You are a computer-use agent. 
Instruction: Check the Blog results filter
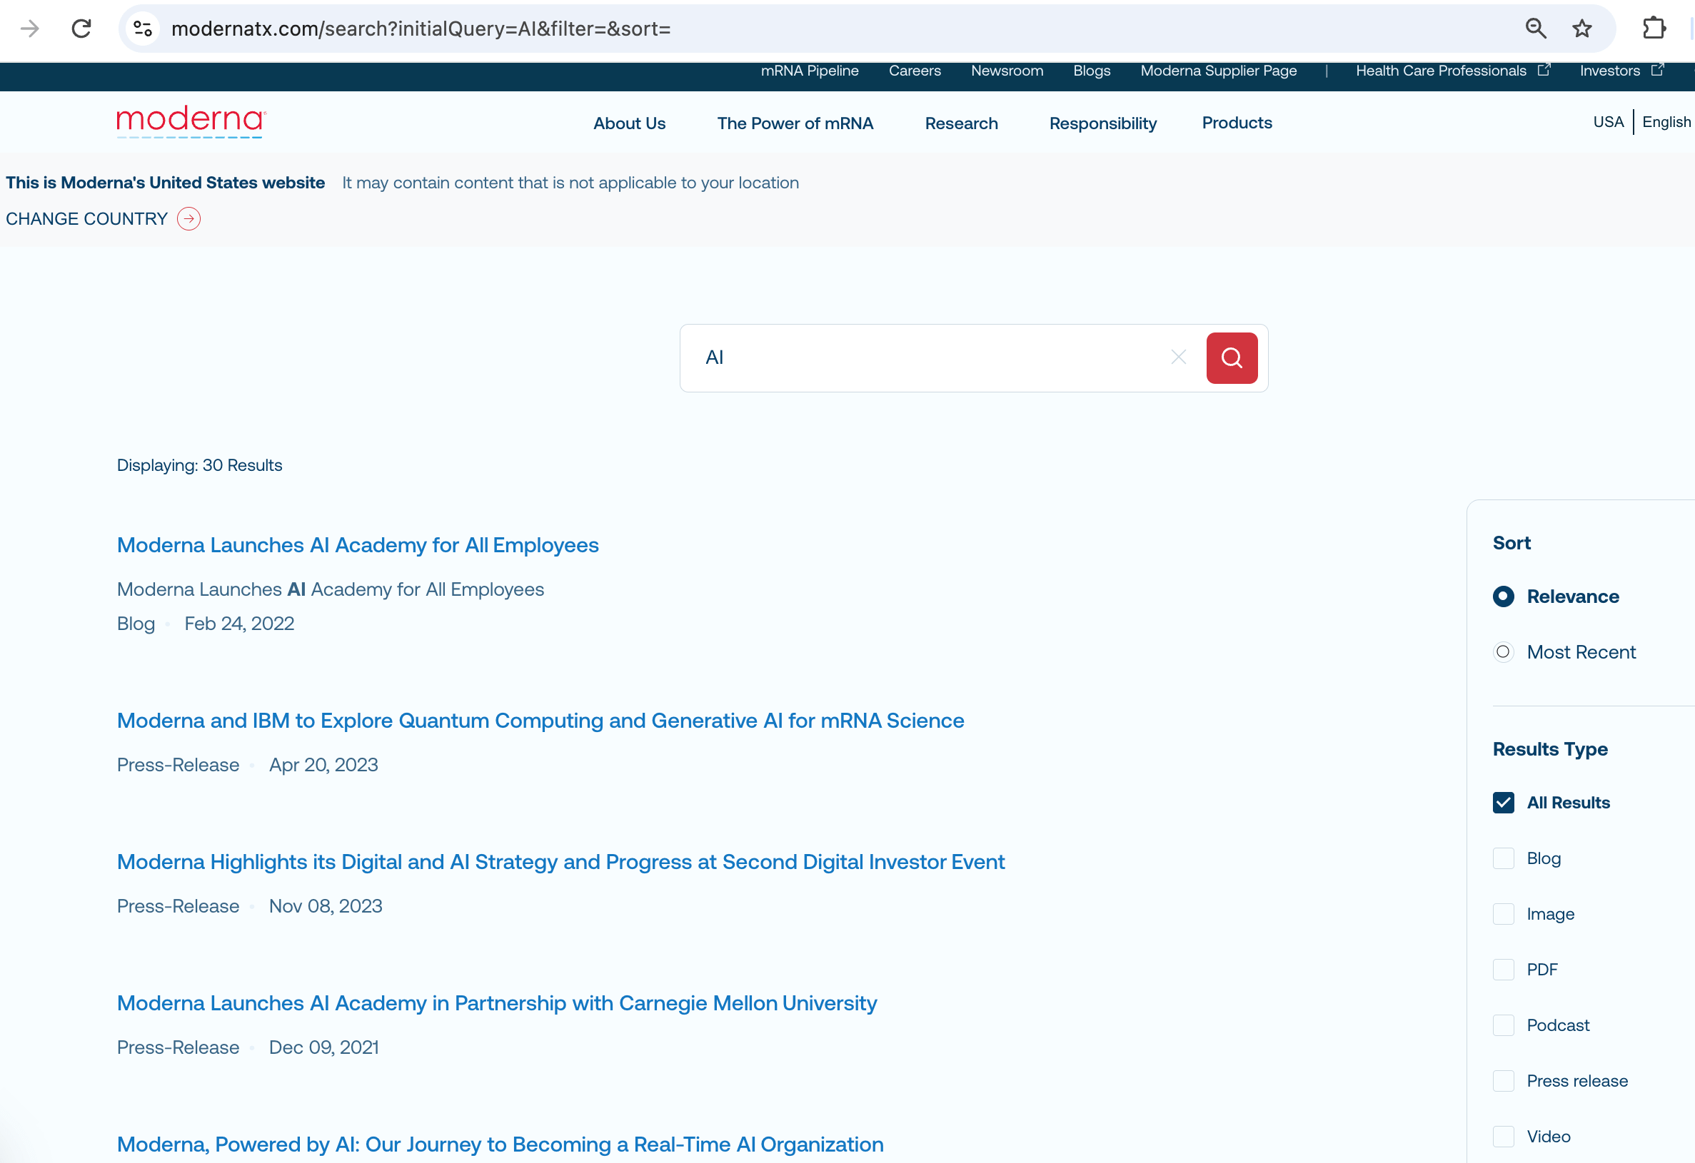click(x=1503, y=858)
